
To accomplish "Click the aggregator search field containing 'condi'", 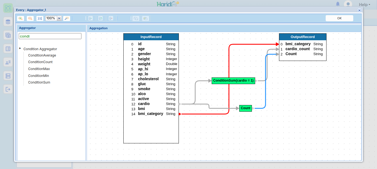I will [x=50, y=36].
